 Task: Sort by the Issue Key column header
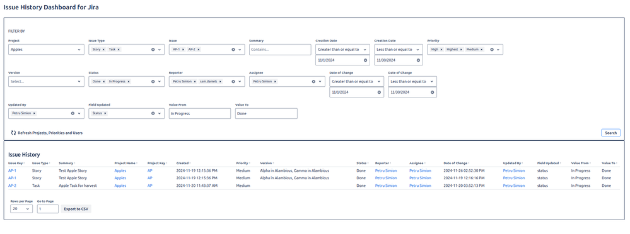tap(16, 164)
